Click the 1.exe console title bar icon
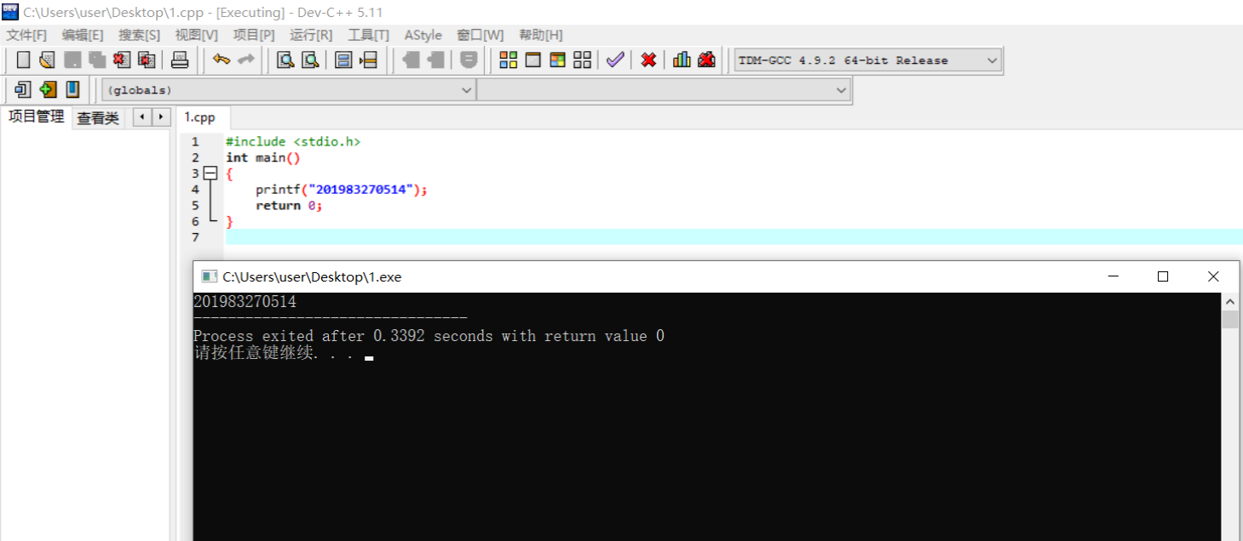 click(208, 276)
